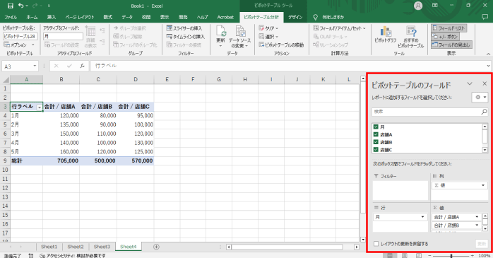Toggle the +/- buttons display

(445, 37)
